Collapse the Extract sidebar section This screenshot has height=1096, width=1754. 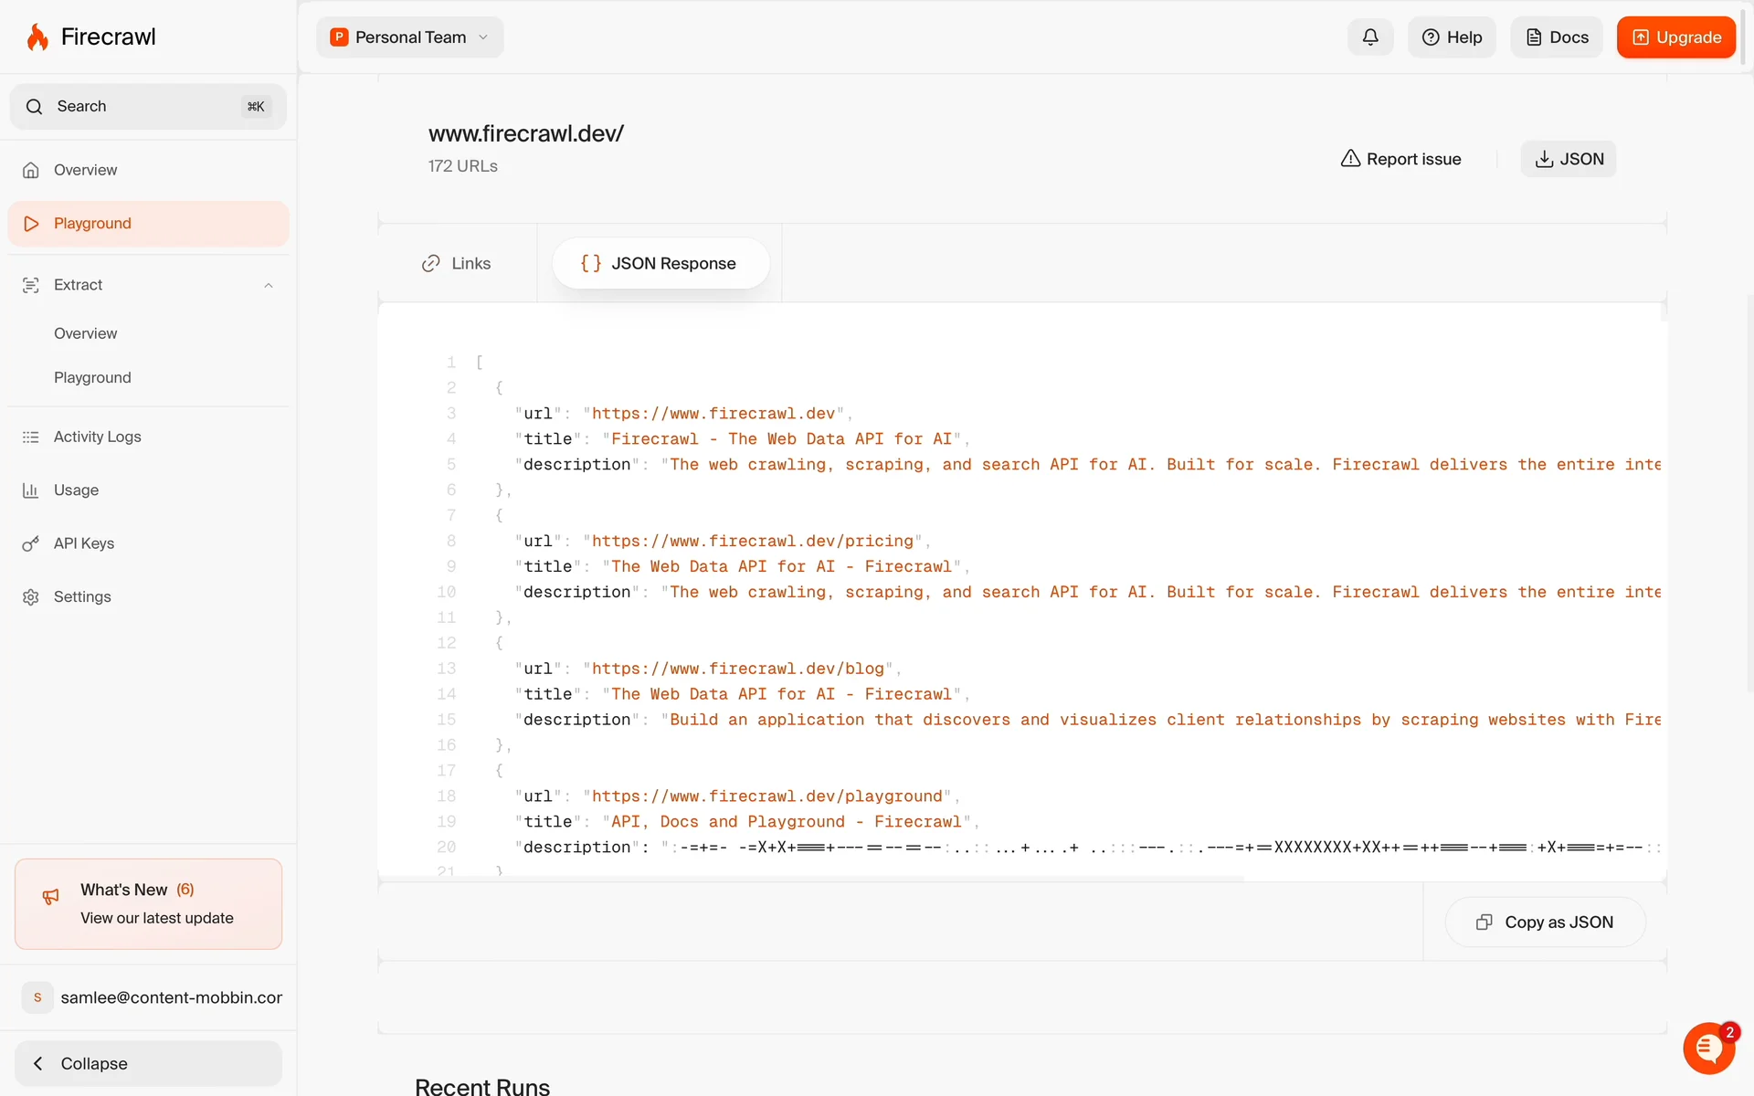coord(269,286)
